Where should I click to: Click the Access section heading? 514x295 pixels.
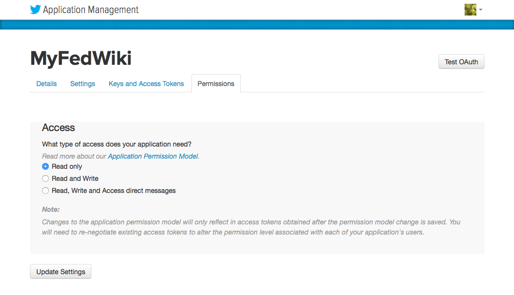(x=59, y=128)
